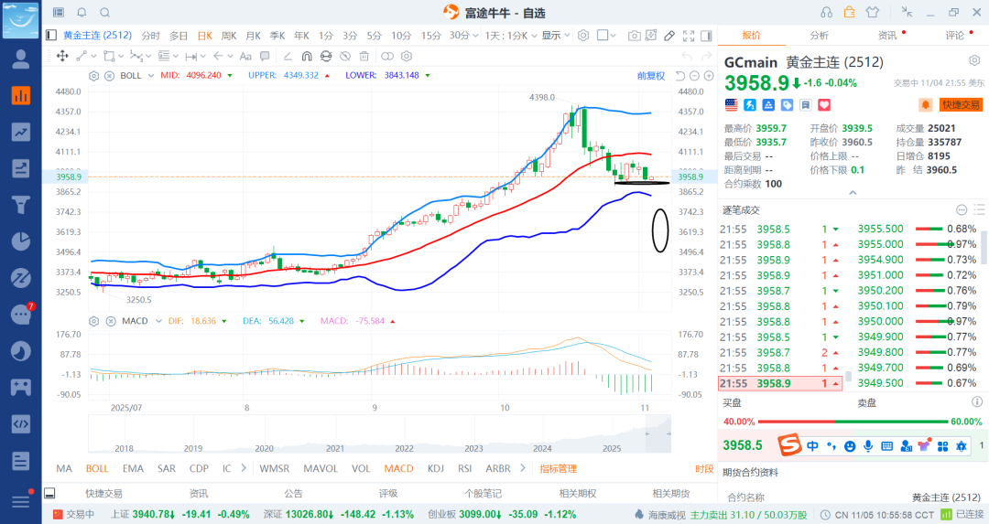The image size is (989, 524).
Task: Open the stock screener funnel icon
Action: [21, 205]
